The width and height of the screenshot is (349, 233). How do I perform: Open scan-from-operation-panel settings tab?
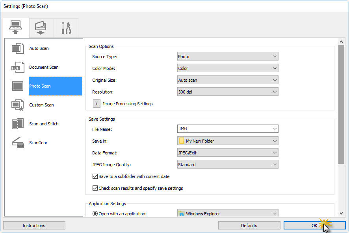click(x=41, y=28)
